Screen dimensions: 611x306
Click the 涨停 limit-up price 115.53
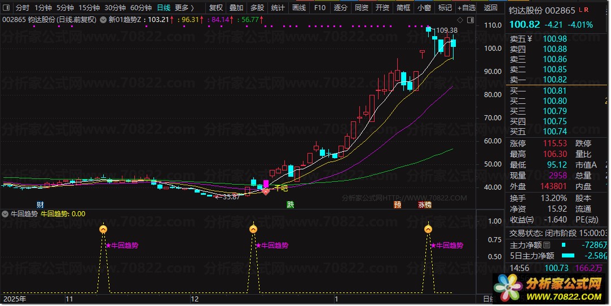click(x=555, y=143)
